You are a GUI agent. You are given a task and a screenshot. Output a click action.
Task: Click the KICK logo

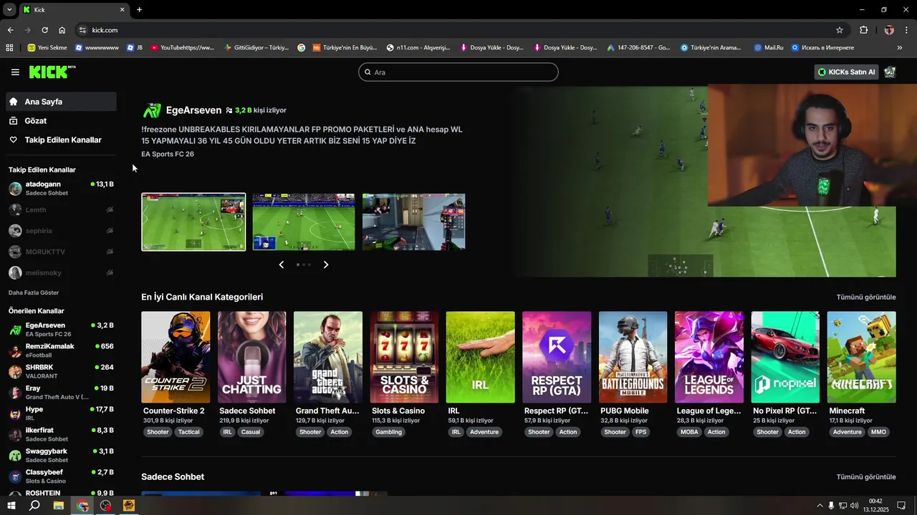[x=52, y=72]
